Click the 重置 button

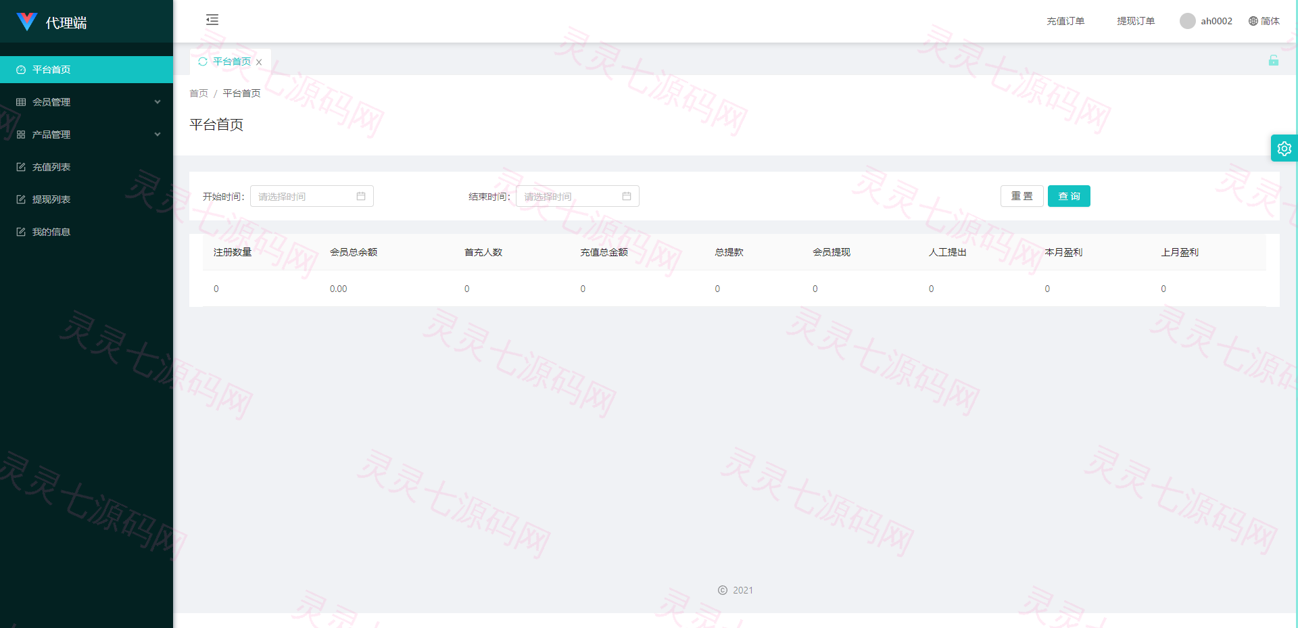click(1022, 196)
